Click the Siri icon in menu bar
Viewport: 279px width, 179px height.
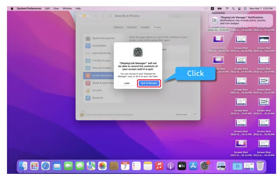pos(245,8)
